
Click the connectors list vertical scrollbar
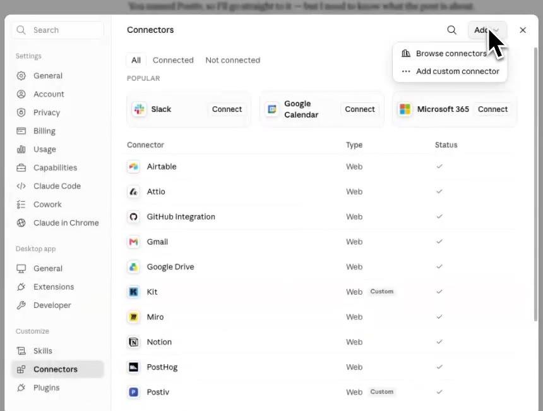535,185
